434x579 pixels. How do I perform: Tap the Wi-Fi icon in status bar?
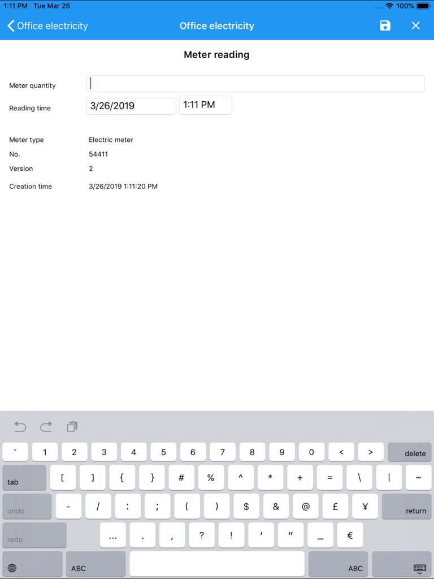click(389, 6)
